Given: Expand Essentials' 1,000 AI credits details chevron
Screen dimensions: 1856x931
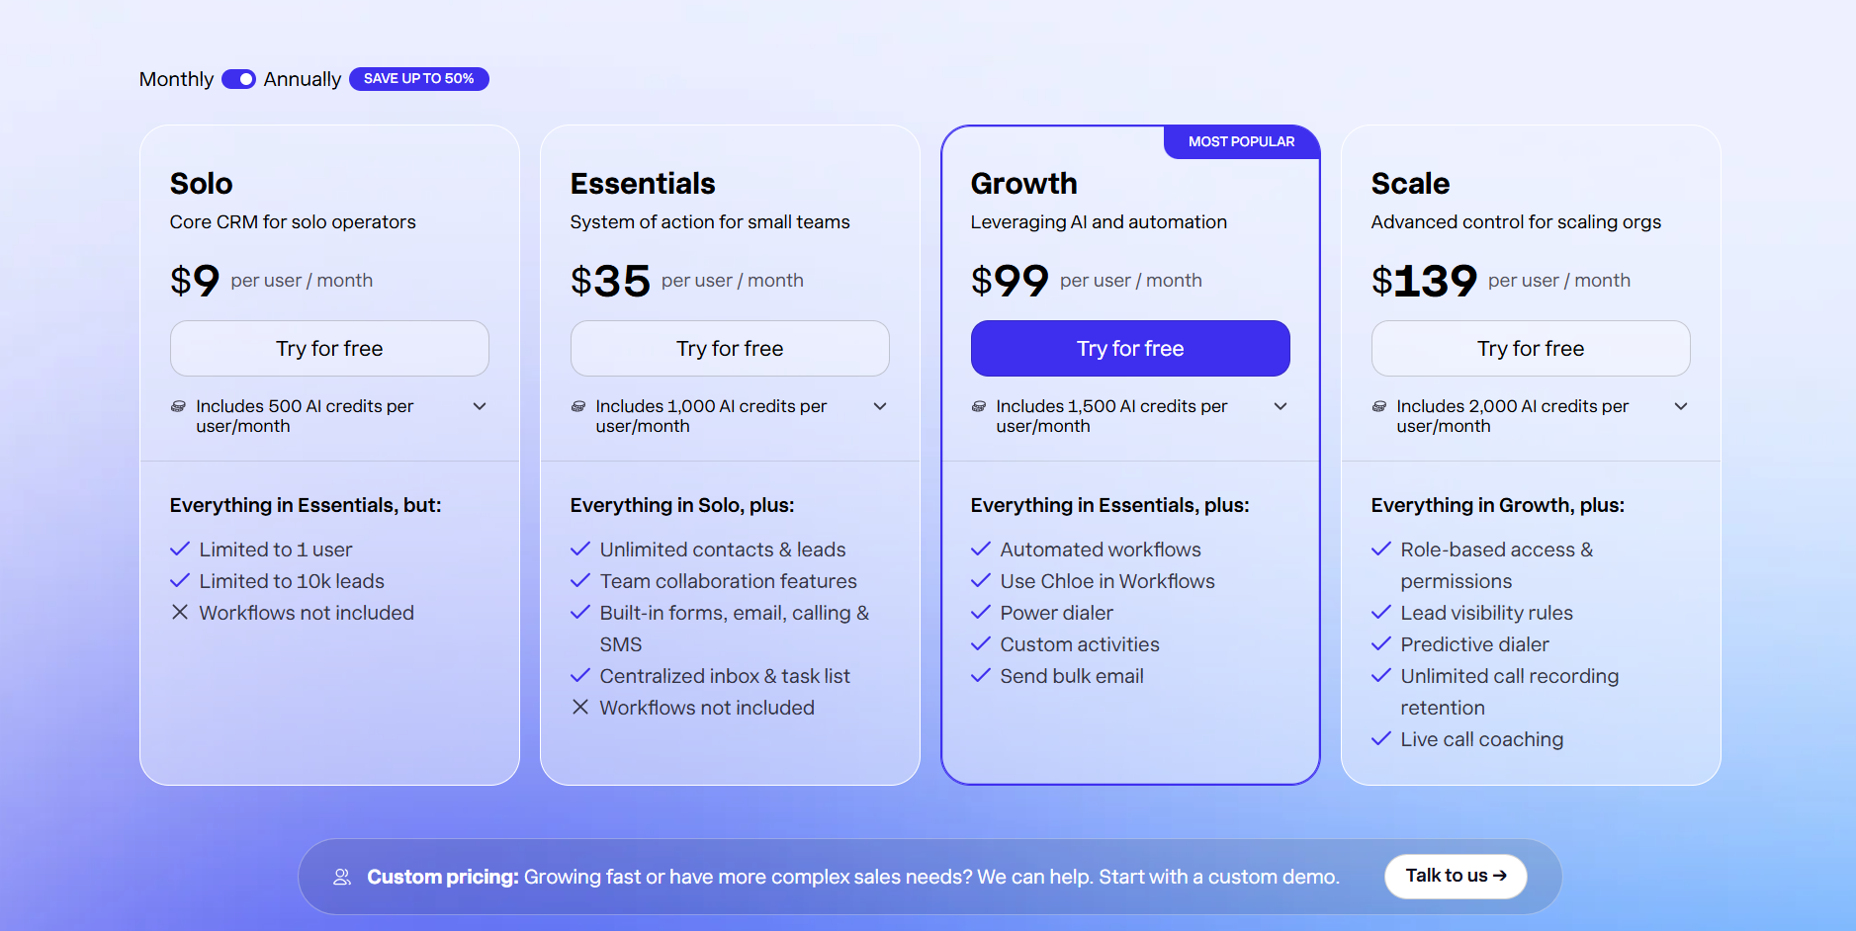Looking at the screenshot, I should click(x=880, y=406).
